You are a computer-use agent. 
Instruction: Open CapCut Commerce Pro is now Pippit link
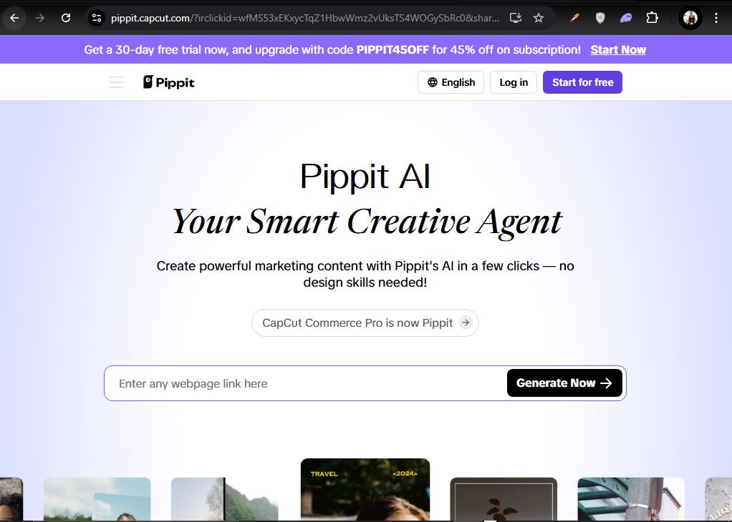(365, 322)
